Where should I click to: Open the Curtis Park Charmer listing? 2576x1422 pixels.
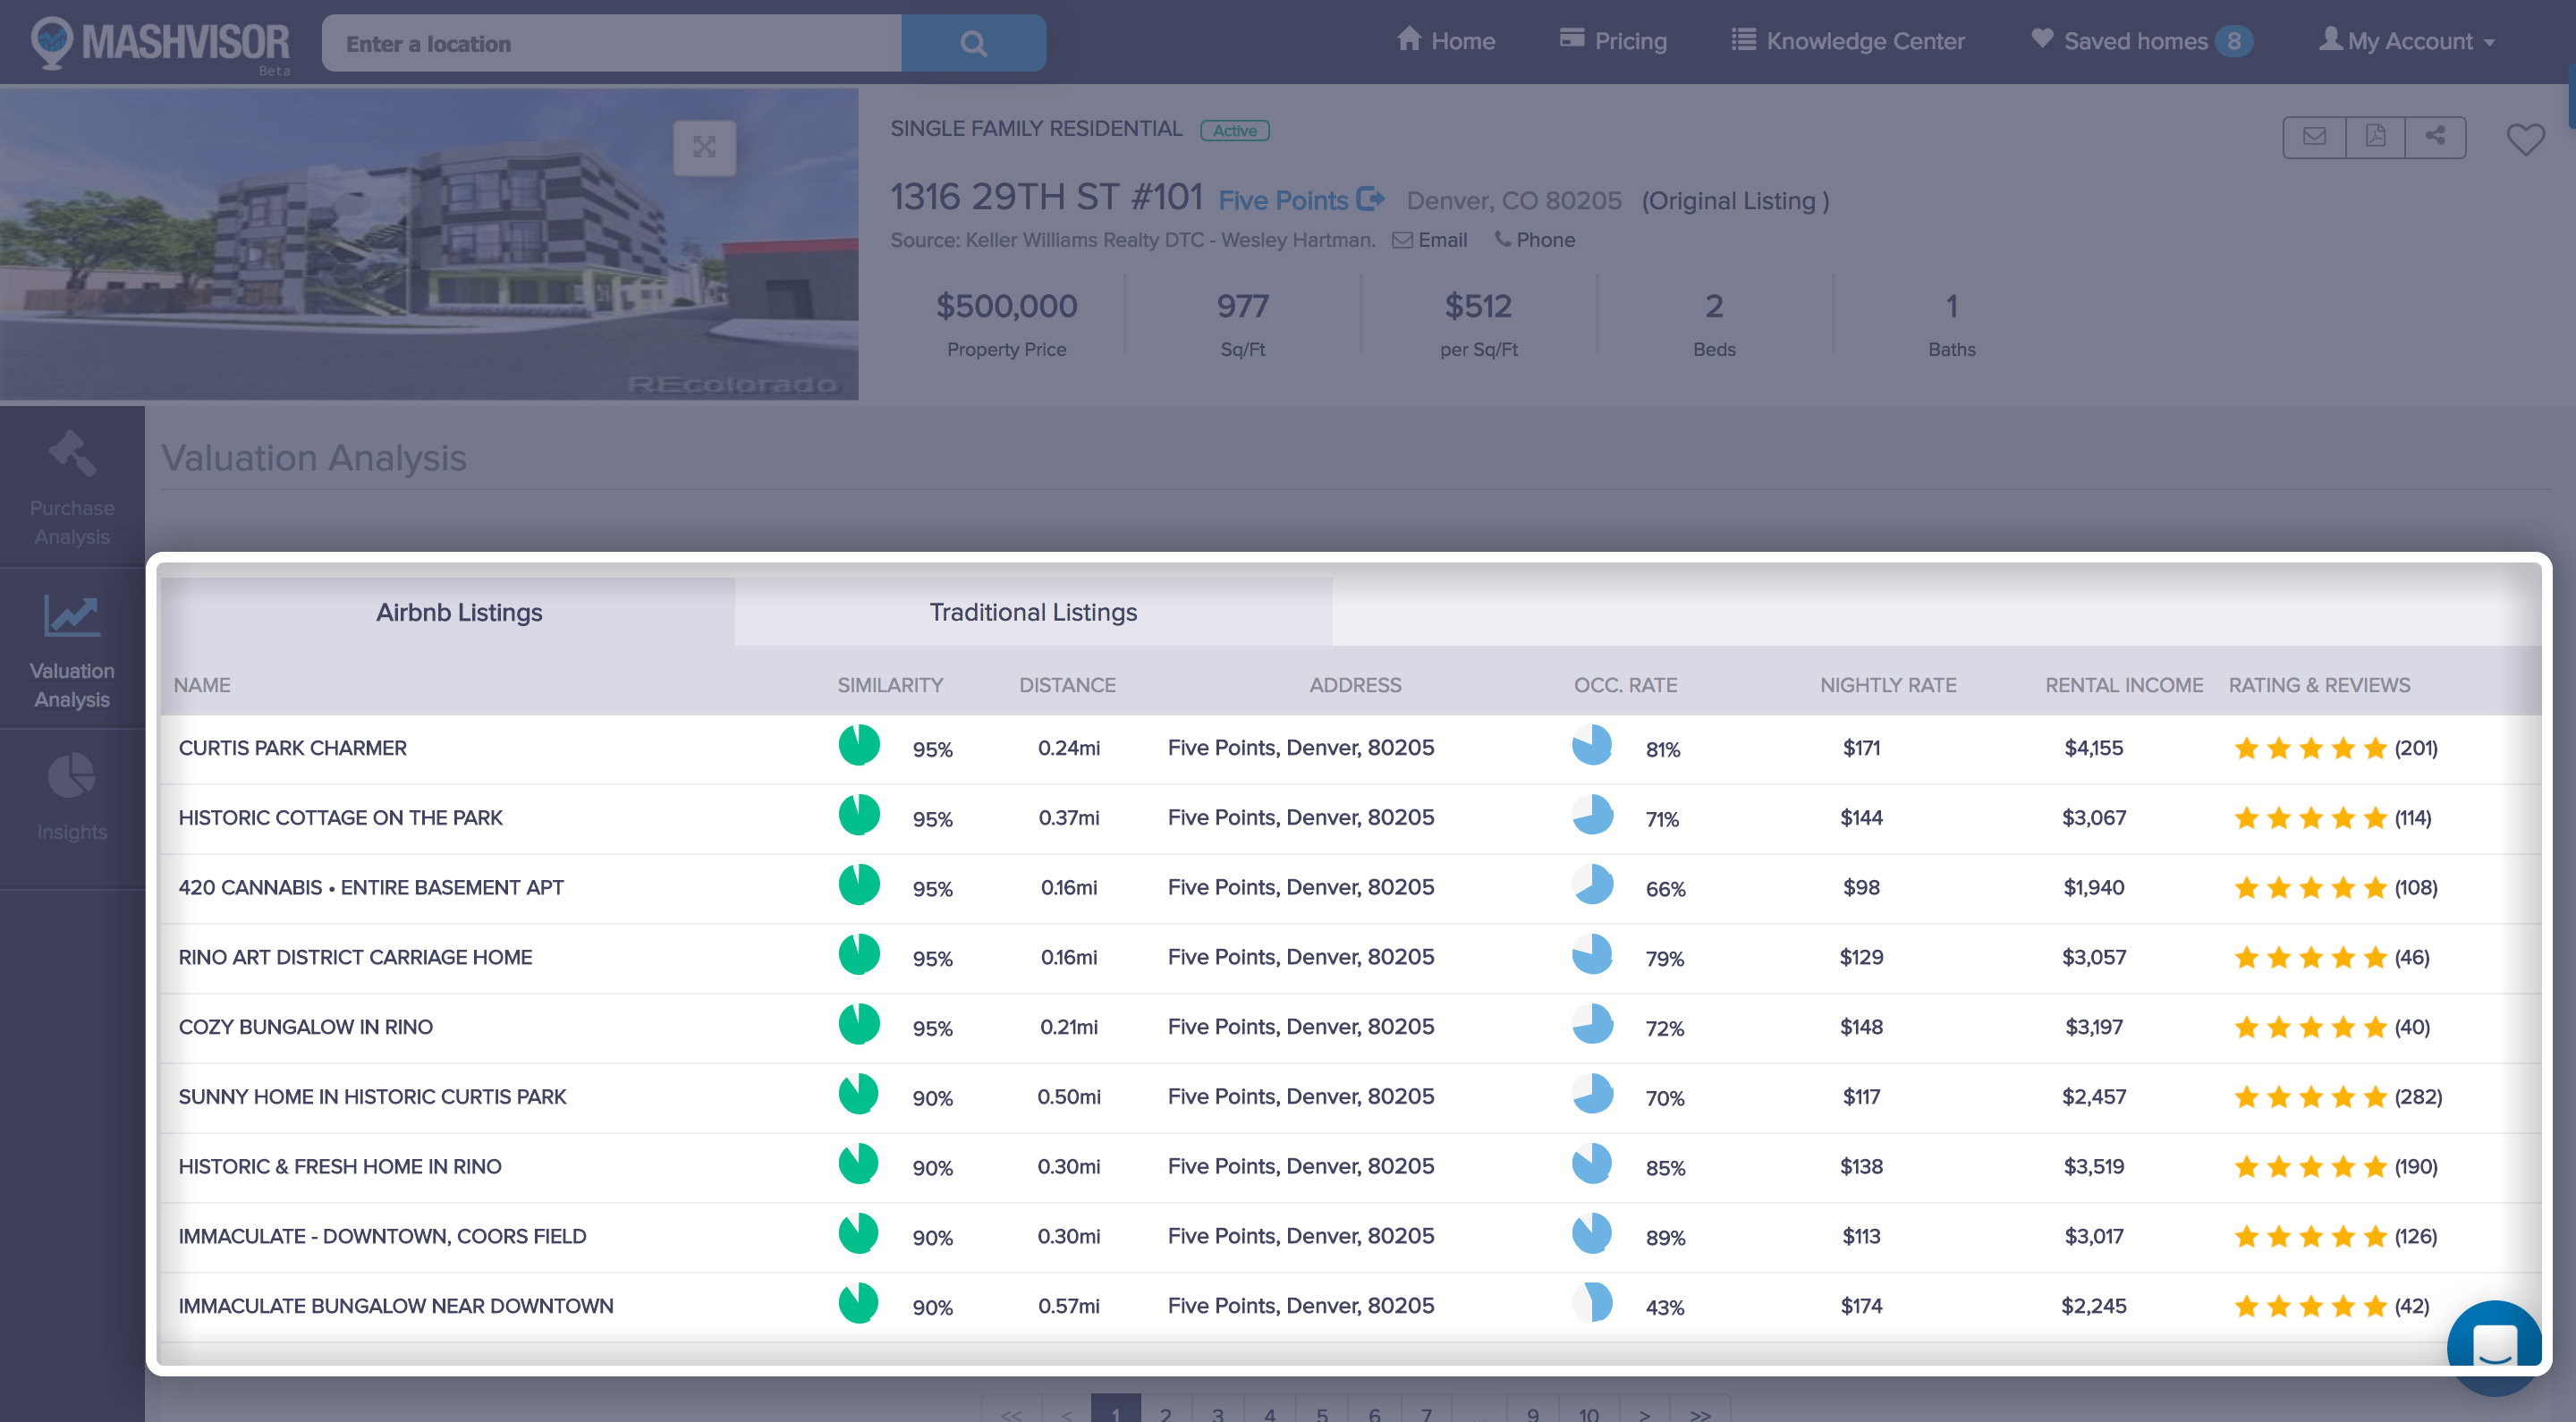coord(292,748)
